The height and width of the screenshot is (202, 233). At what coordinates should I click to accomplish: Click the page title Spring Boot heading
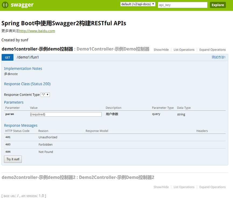(x=64, y=23)
